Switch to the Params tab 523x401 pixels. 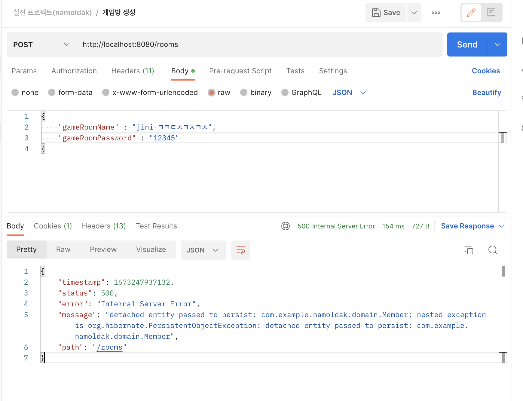(x=24, y=71)
